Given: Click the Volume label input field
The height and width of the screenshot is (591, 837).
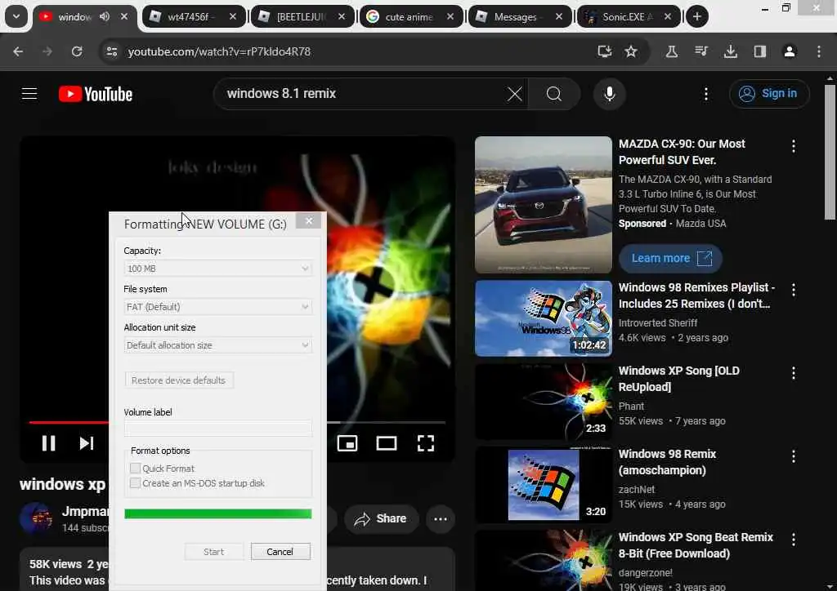Looking at the screenshot, I should coord(217,428).
